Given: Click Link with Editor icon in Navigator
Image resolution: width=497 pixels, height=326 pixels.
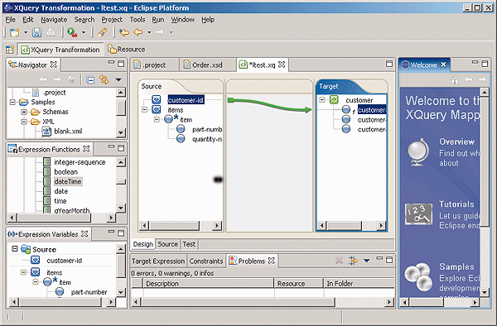Looking at the screenshot, I should click(104, 79).
